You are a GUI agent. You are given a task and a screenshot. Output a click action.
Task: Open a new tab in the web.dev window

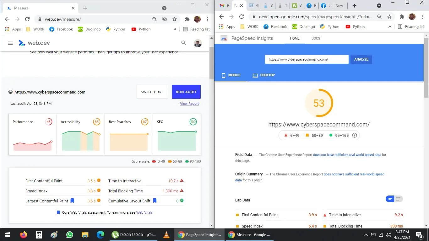[x=85, y=8]
